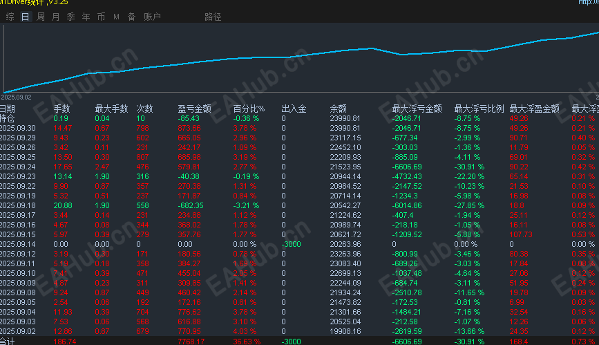The image size is (599, 345).
Task: Open the 周 weekly tab
Action: point(41,17)
